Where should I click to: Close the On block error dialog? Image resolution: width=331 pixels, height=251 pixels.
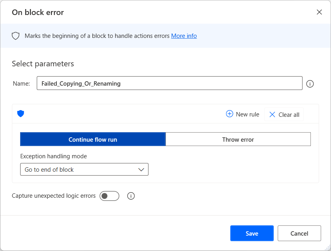(x=319, y=12)
